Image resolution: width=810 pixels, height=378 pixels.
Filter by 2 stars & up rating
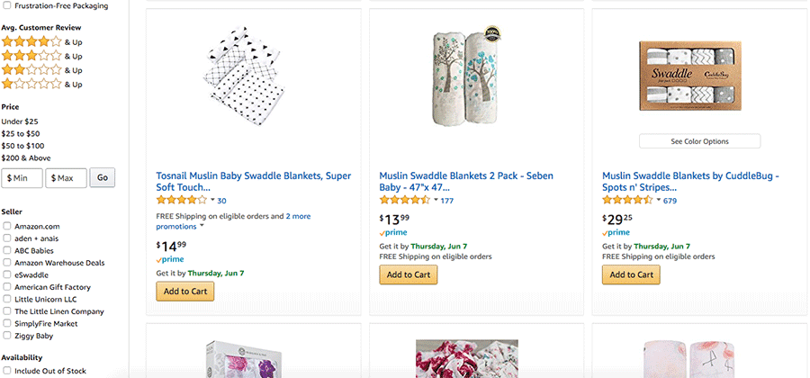click(x=31, y=70)
